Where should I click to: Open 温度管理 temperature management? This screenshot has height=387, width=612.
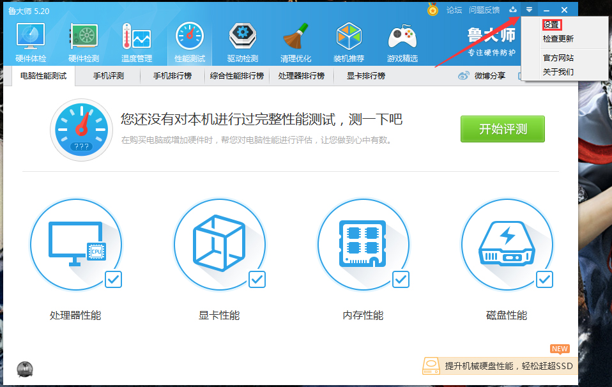click(137, 41)
